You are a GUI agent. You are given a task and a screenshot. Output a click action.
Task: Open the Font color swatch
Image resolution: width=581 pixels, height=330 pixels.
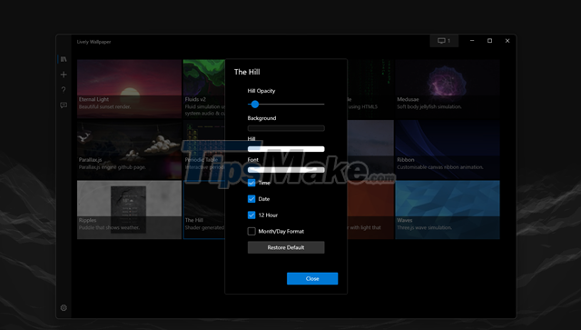286,170
